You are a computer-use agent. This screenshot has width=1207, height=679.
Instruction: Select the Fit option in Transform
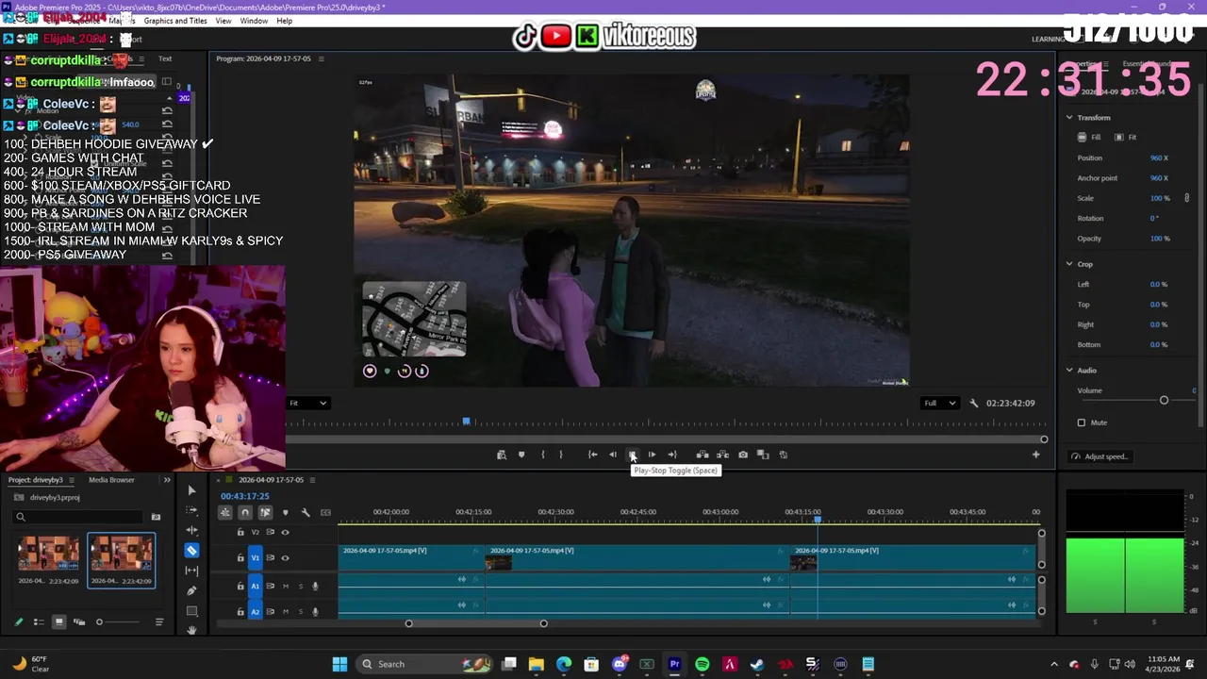pos(1126,138)
